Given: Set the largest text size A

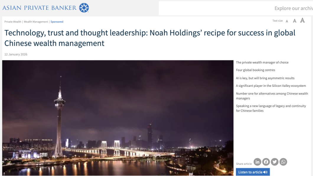Looking at the screenshot, I should [x=302, y=20].
